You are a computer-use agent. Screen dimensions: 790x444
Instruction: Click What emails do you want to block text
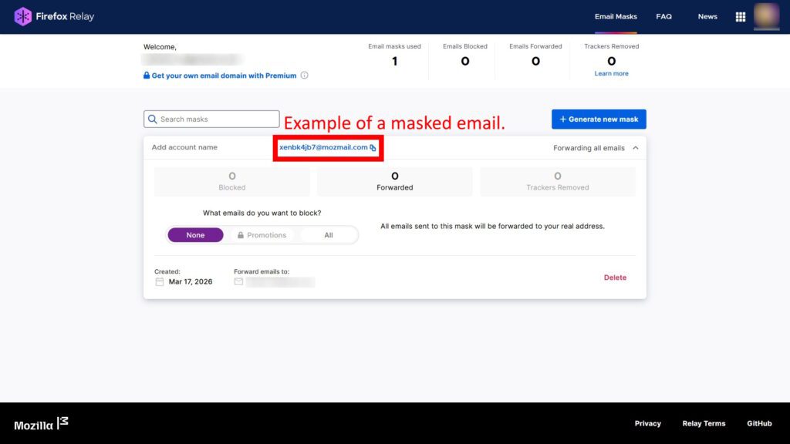click(x=262, y=213)
